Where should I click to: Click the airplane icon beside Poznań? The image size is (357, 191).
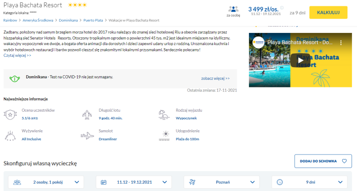[192, 182]
